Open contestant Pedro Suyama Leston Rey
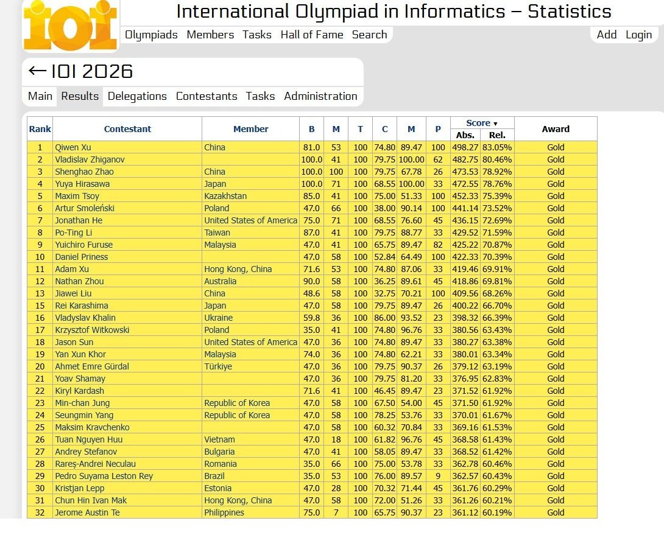The width and height of the screenshot is (664, 549). coord(104,476)
